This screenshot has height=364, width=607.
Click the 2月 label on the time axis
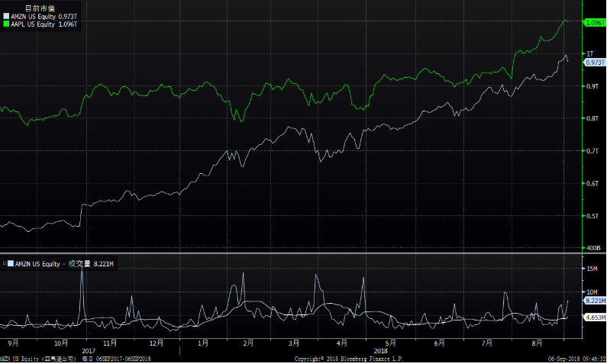click(248, 343)
